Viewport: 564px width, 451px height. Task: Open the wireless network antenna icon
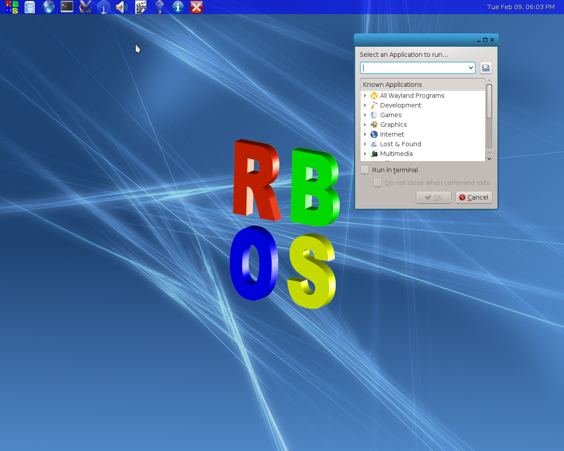[104, 7]
